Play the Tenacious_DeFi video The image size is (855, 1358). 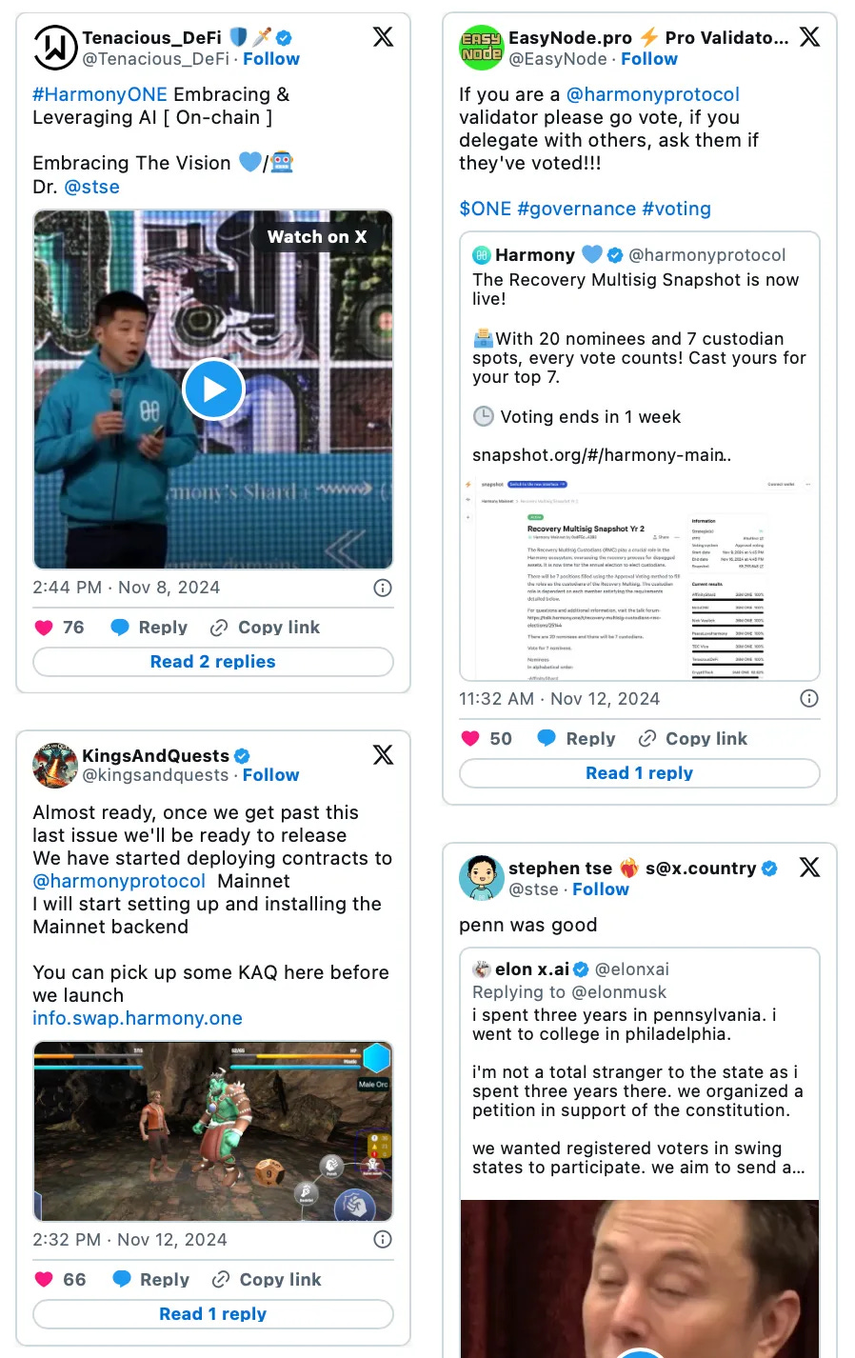(213, 389)
